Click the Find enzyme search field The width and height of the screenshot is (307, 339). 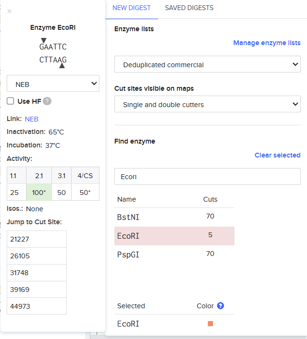click(x=207, y=176)
